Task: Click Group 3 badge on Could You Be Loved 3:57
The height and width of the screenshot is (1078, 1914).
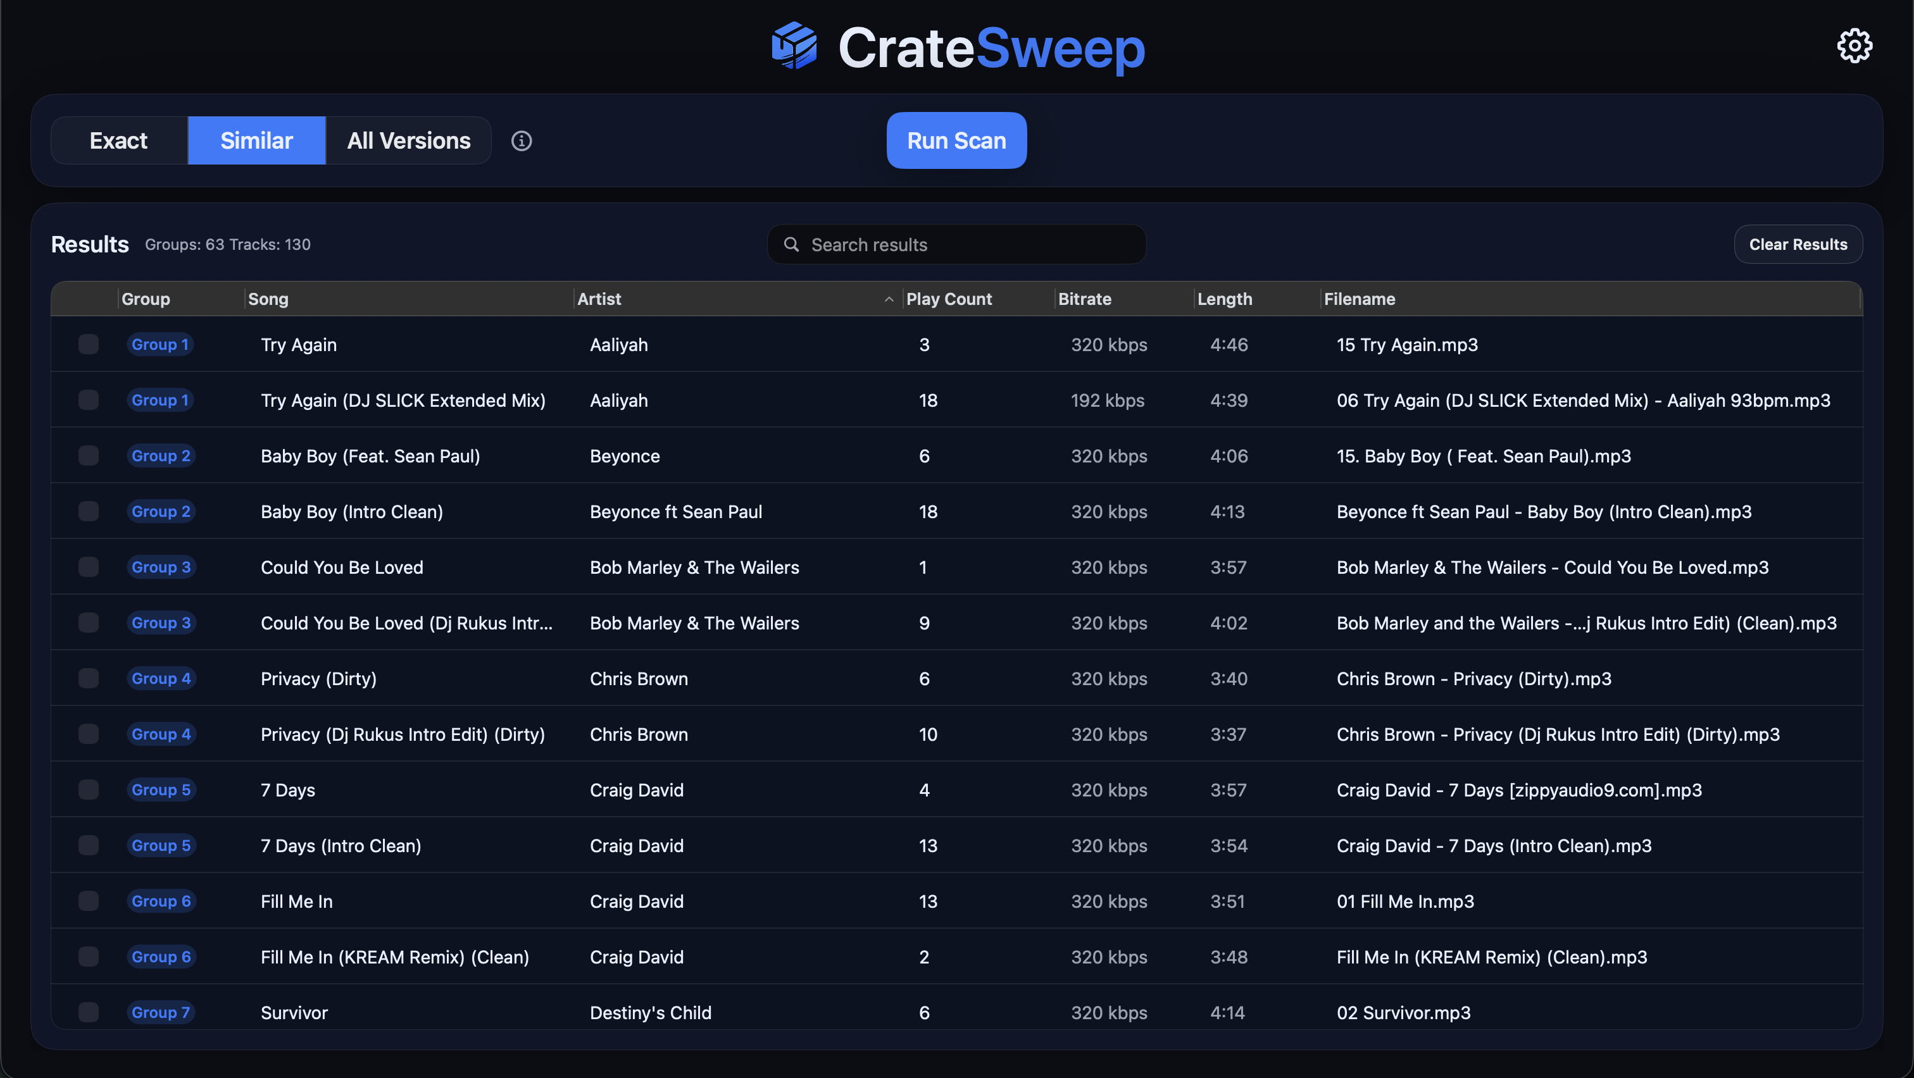Action: coord(161,566)
